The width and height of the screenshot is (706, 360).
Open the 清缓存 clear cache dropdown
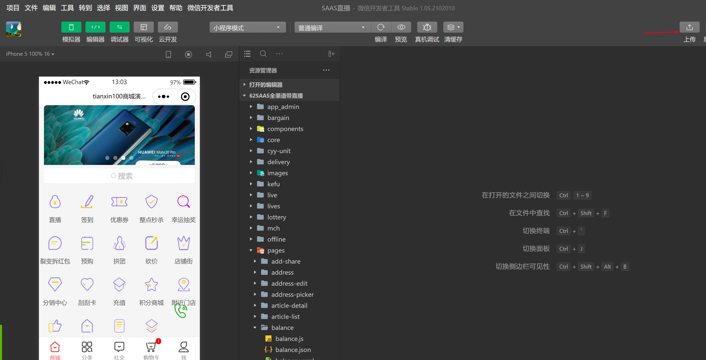point(453,27)
